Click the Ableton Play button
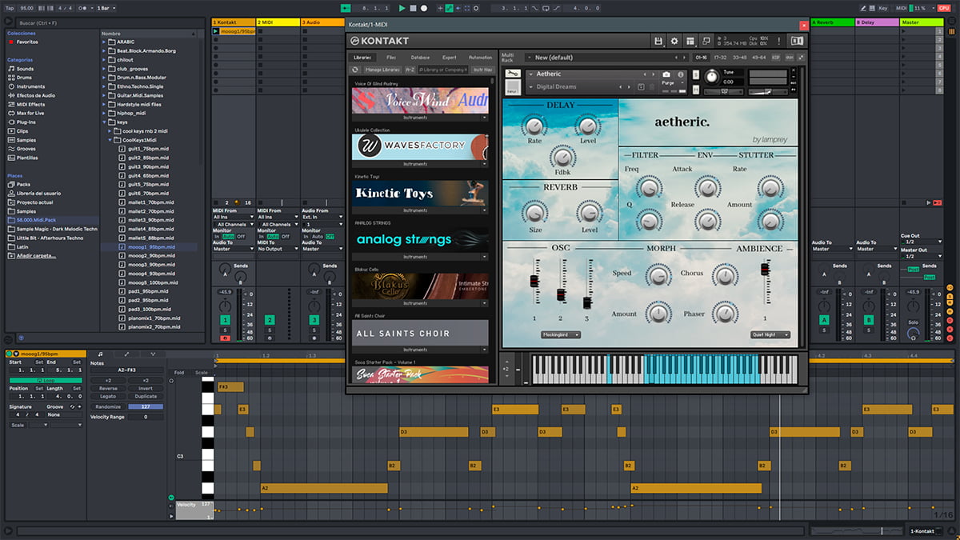Image resolution: width=960 pixels, height=540 pixels. 402,8
